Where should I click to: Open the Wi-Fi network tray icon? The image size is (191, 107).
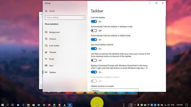(165, 105)
